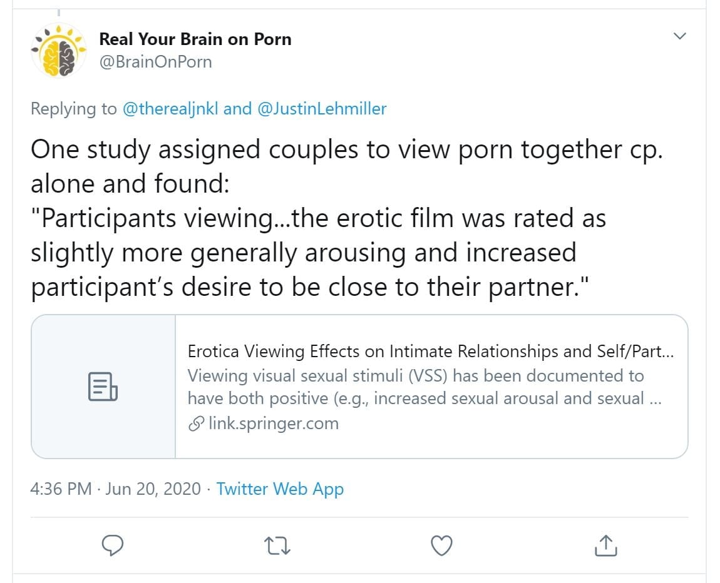720x583 pixels.
Task: Click the Real Your Brain on Porn avatar
Action: (x=58, y=50)
